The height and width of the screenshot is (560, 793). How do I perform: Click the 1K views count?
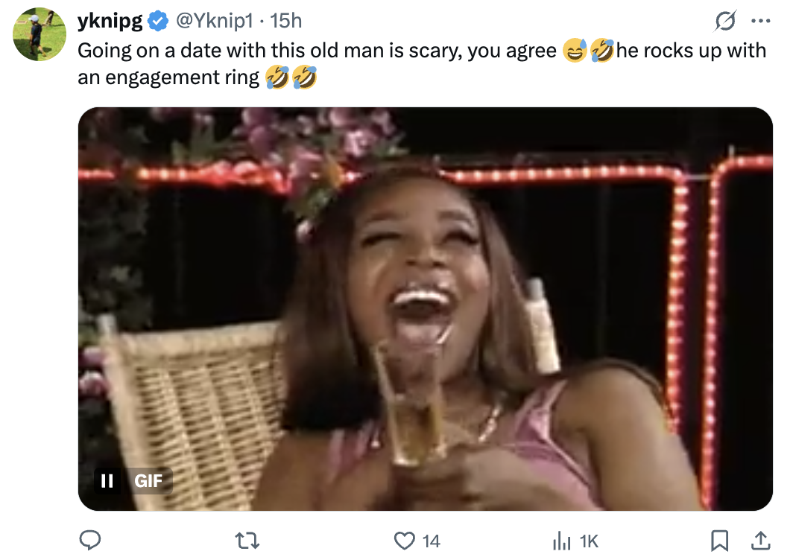[x=588, y=541]
